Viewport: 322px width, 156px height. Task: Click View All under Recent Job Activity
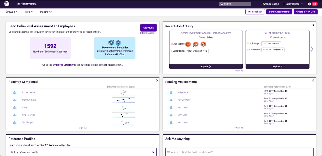[239, 71]
